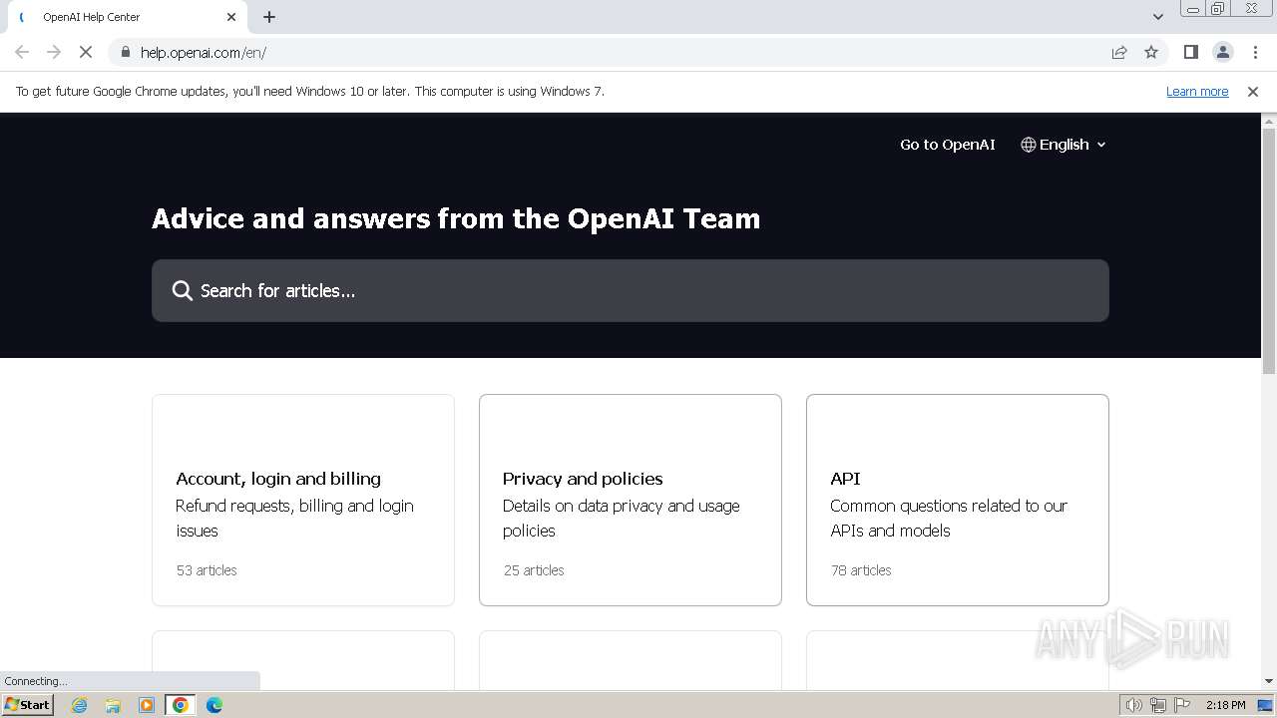
Task: Open Account, login and billing category
Action: coord(303,500)
